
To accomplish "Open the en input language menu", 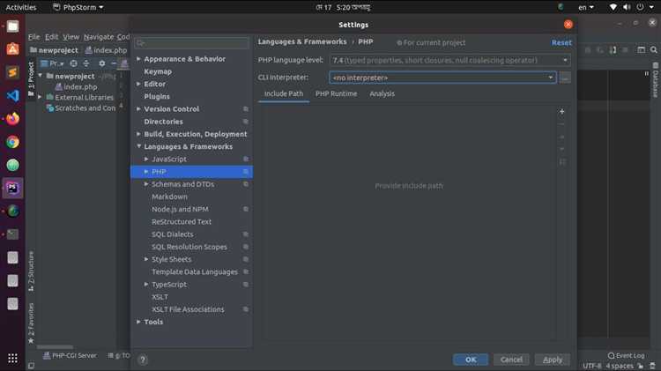I will point(585,7).
